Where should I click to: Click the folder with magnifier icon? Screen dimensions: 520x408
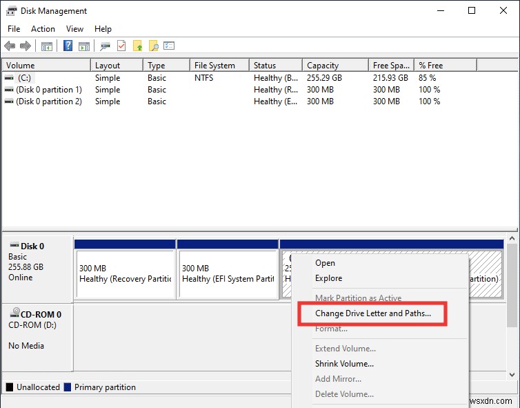click(154, 46)
